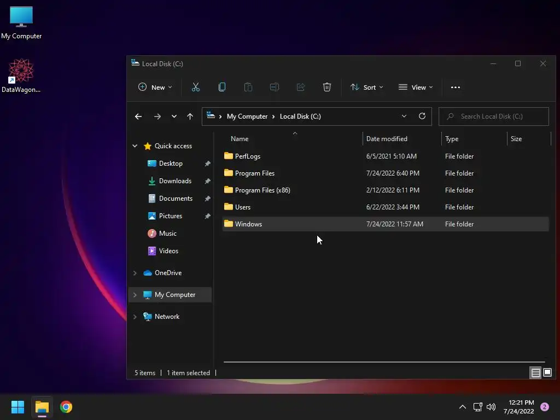Open the New item dropdown
This screenshot has height=420, width=560.
tap(155, 87)
